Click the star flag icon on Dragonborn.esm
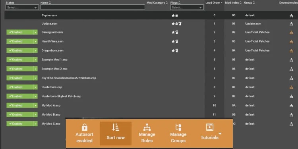Image resolution: width=298 pixels, height=149 pixels. click(x=173, y=50)
